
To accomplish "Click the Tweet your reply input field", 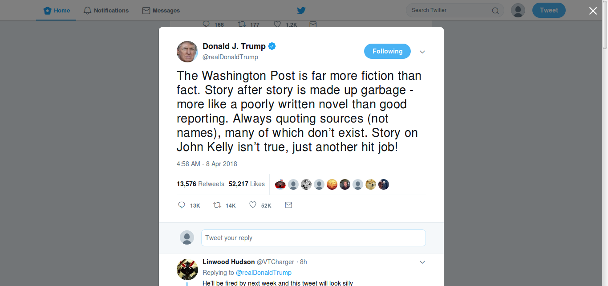I will pyautogui.click(x=313, y=237).
